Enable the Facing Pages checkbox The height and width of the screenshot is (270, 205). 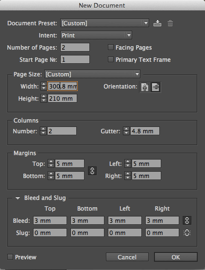(111, 47)
